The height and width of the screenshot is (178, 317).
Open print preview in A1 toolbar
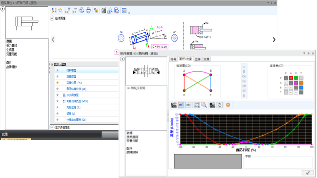click(82, 10)
